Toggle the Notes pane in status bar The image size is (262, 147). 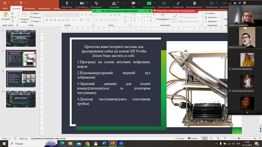pos(180,138)
